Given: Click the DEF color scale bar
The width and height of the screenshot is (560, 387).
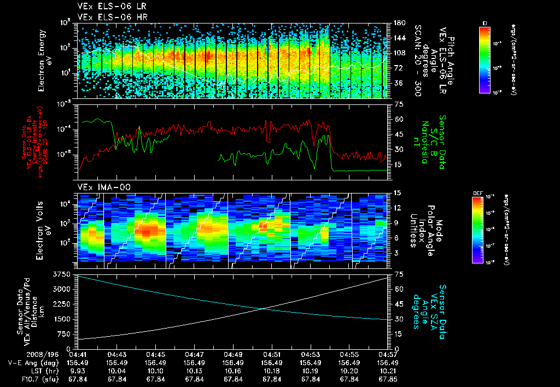Looking at the screenshot, I should pos(477,230).
